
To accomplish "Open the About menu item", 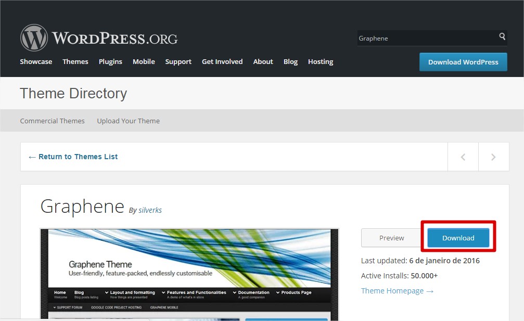I will [263, 62].
